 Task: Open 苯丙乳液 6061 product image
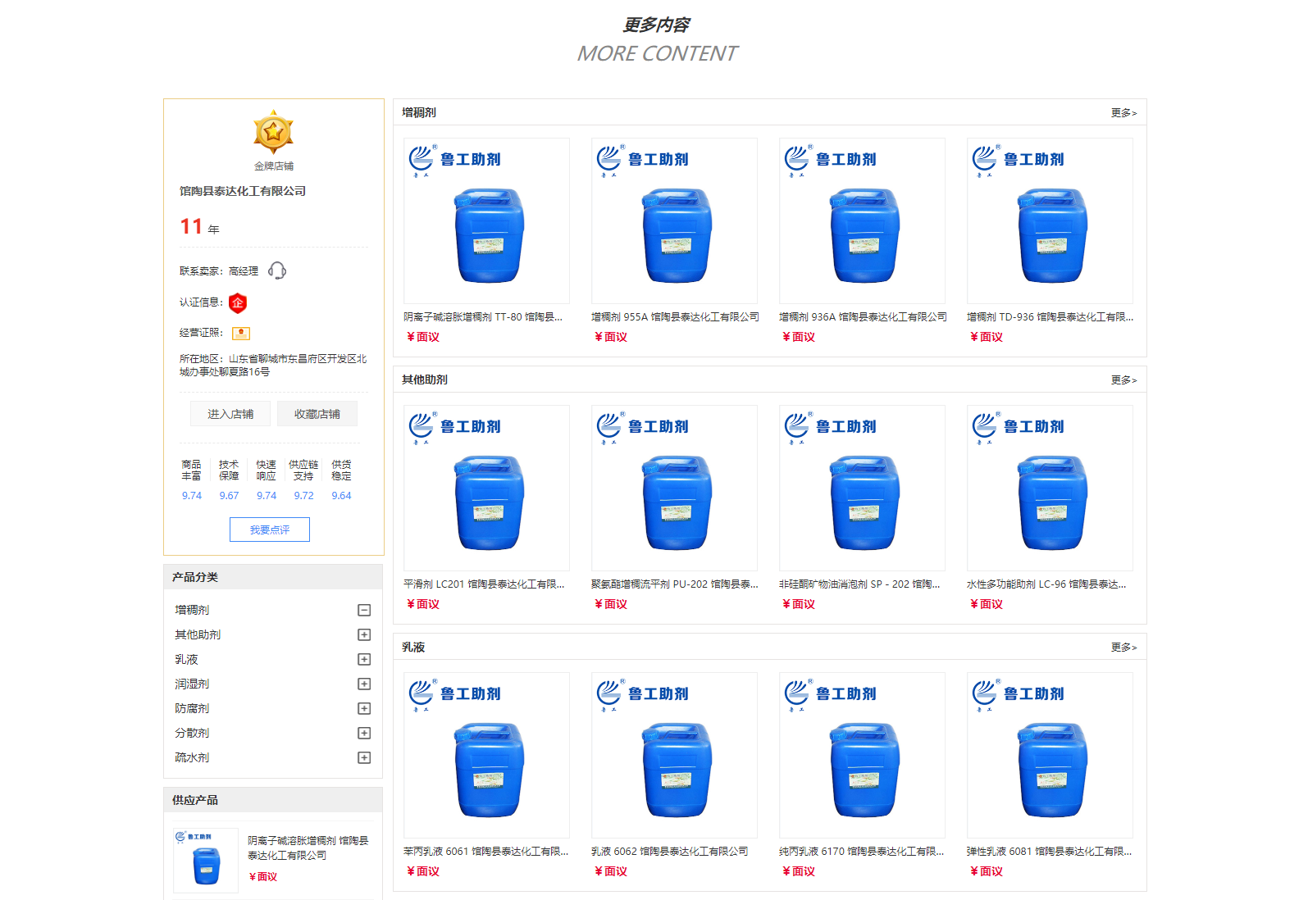tap(486, 755)
